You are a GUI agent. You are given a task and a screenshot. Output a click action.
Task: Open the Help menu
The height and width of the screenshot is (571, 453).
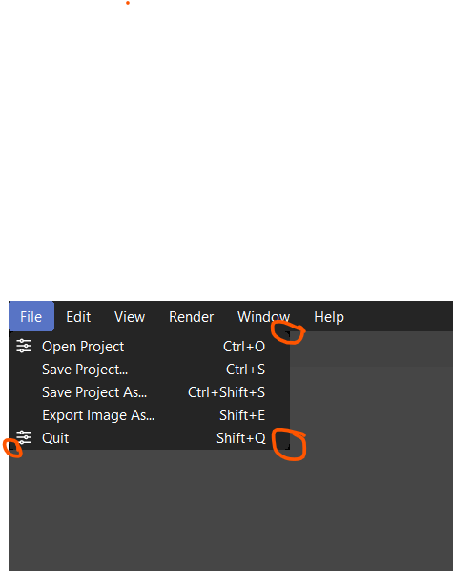click(x=329, y=316)
